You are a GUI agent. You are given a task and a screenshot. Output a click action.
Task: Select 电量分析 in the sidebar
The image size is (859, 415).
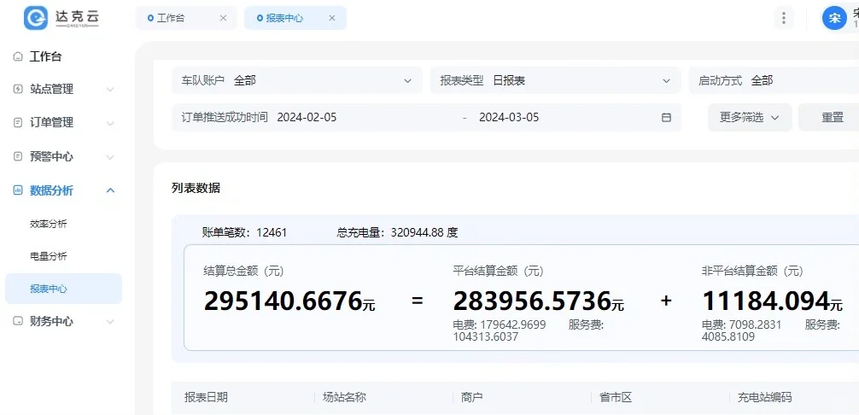tap(49, 256)
